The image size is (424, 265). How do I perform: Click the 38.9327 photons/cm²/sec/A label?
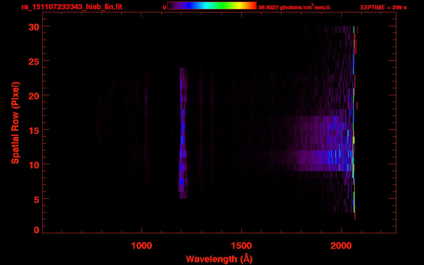tap(294, 7)
